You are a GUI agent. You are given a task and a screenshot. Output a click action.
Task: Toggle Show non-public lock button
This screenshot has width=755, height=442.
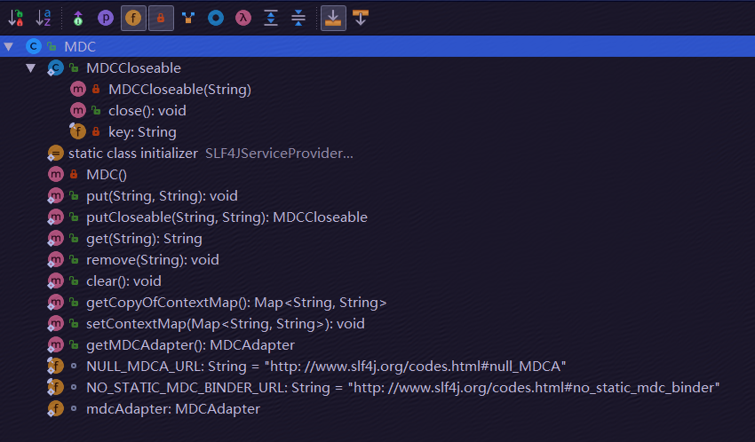click(x=161, y=19)
